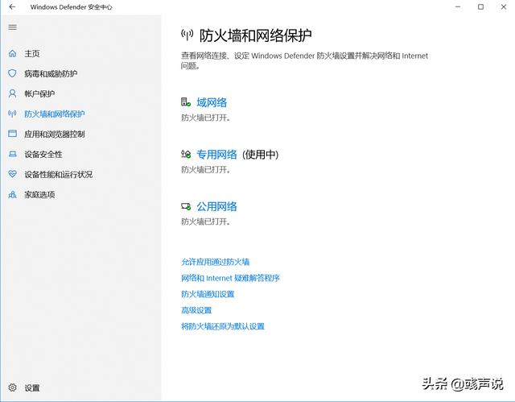Open 设备性能和运行状况 page
This screenshot has width=515, height=402.
59,174
